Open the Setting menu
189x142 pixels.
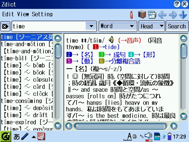pyautogui.click(x=42, y=14)
